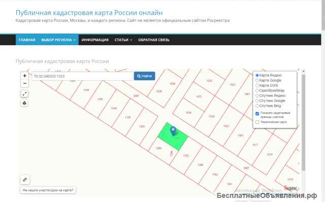Viewport: 325px width, 202px height.
Task: Click parcel labeled 1515
Action: coord(290,180)
